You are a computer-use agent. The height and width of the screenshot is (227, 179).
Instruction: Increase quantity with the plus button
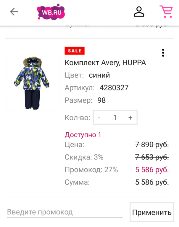pyautogui.click(x=130, y=117)
